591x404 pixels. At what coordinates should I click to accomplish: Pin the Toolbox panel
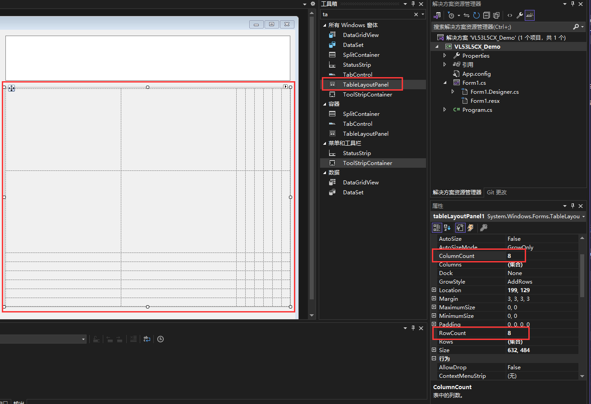(413, 4)
